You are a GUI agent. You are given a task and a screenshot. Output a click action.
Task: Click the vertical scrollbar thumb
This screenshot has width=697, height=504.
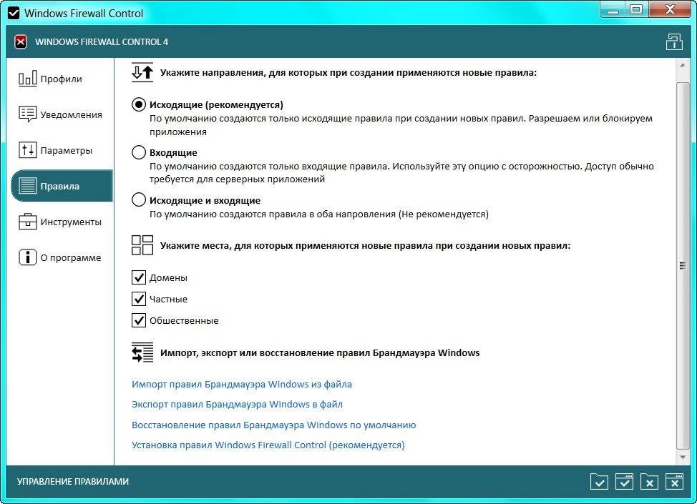coord(683,265)
